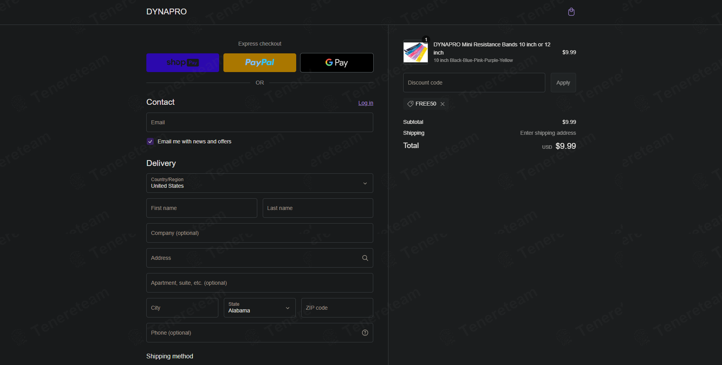Open the shopping bag cart icon
This screenshot has width=722, height=365.
click(571, 12)
